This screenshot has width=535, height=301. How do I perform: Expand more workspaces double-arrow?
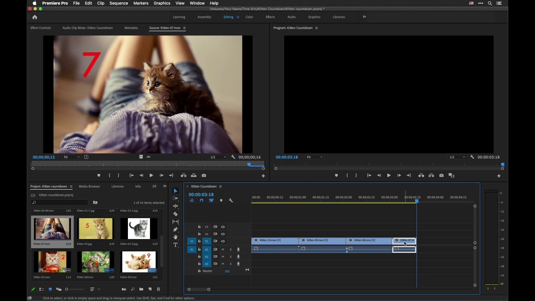pyautogui.click(x=364, y=17)
